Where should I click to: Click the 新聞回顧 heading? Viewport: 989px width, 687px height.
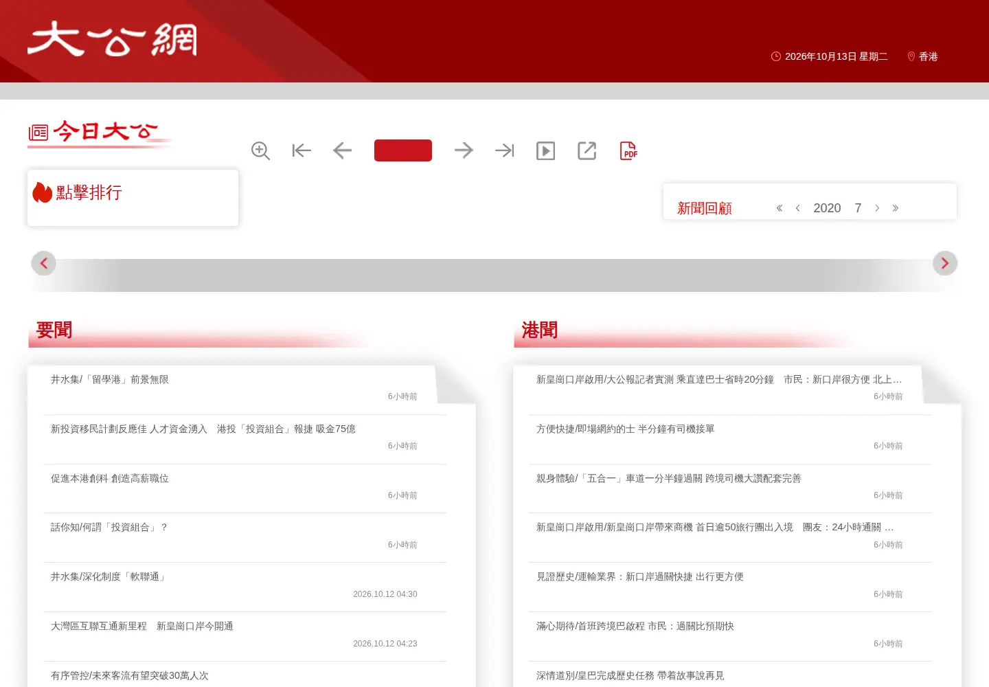click(705, 208)
